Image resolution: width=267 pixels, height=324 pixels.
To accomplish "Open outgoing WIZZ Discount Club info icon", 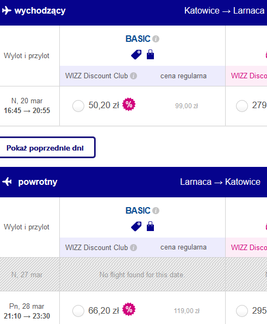I will point(134,76).
